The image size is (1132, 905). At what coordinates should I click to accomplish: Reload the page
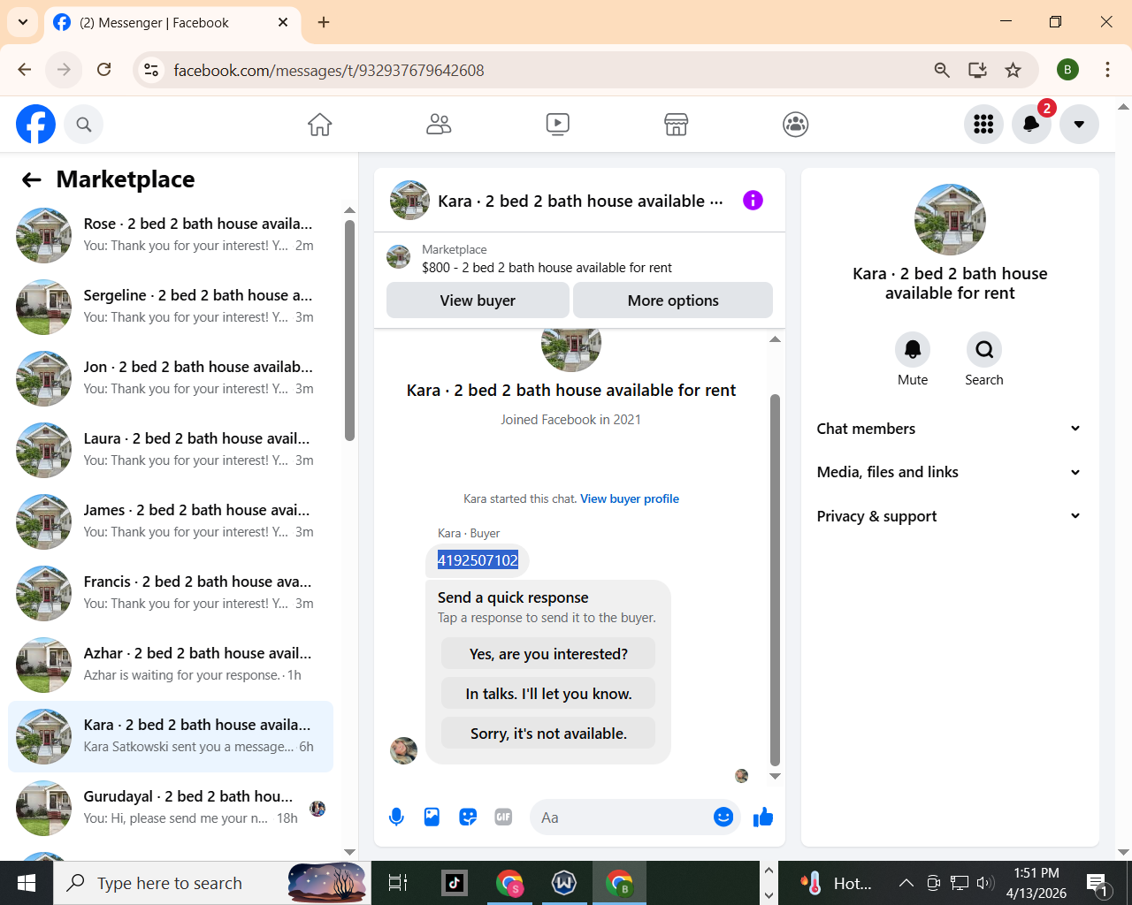tap(103, 70)
